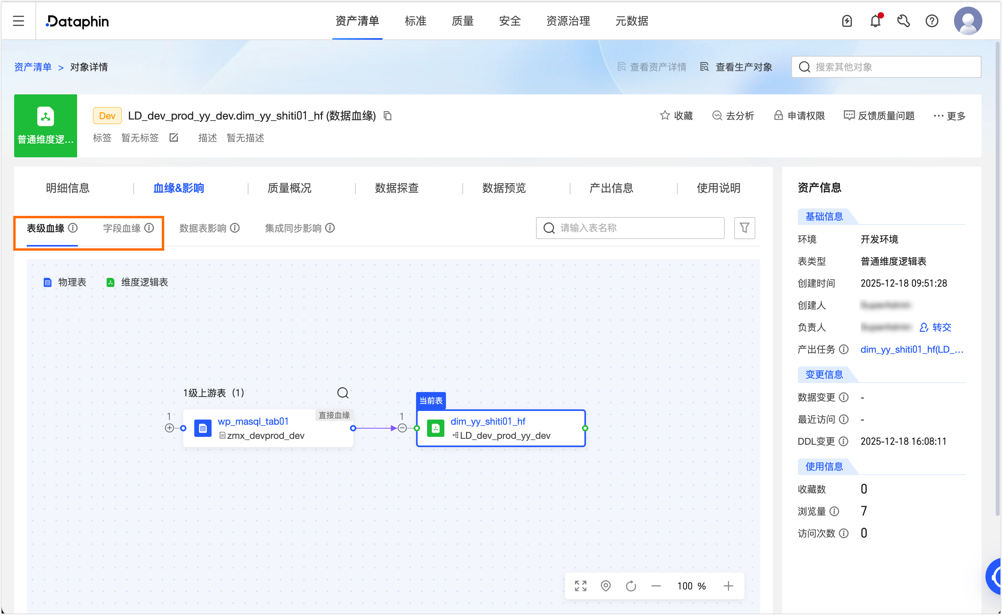
Task: Open the hamburger navigation menu
Action: tap(18, 21)
